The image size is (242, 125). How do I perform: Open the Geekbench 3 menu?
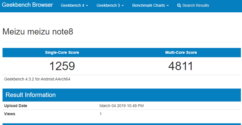(108, 5)
